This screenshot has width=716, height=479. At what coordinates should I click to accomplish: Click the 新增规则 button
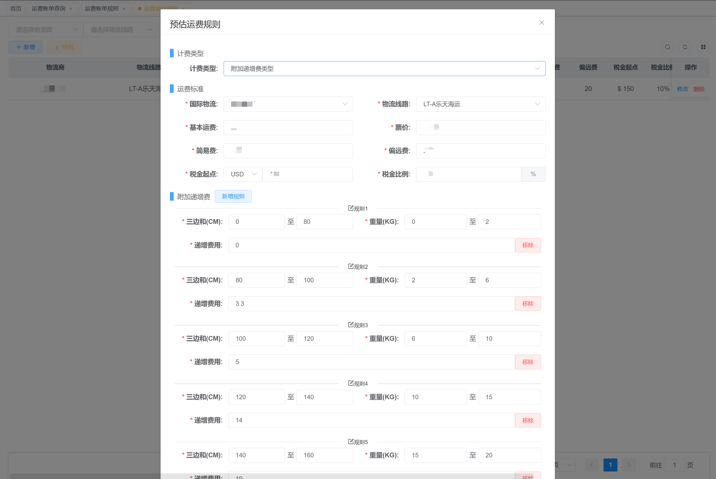click(233, 196)
